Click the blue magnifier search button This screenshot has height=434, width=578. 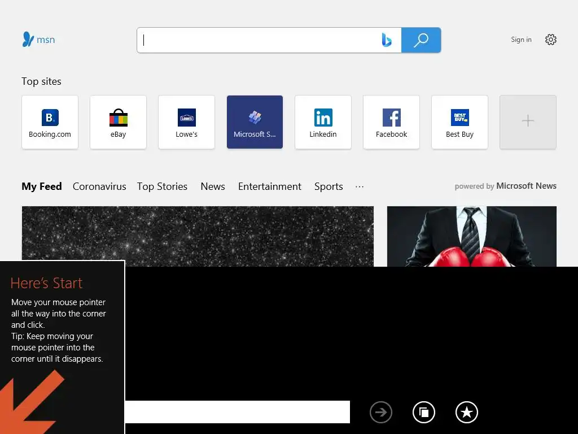click(x=421, y=40)
